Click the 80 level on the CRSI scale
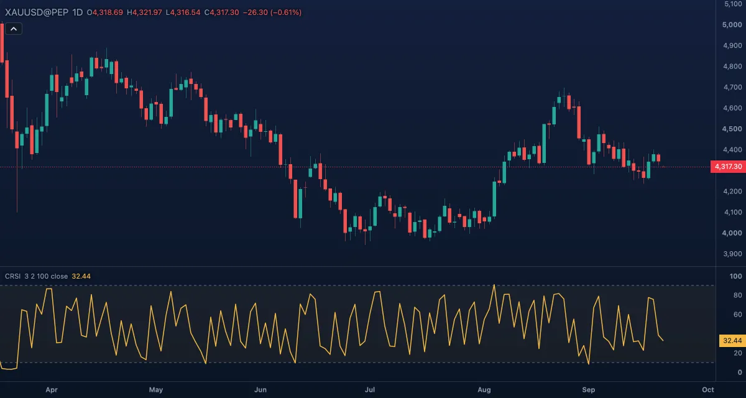This screenshot has height=398, width=746. [x=737, y=295]
